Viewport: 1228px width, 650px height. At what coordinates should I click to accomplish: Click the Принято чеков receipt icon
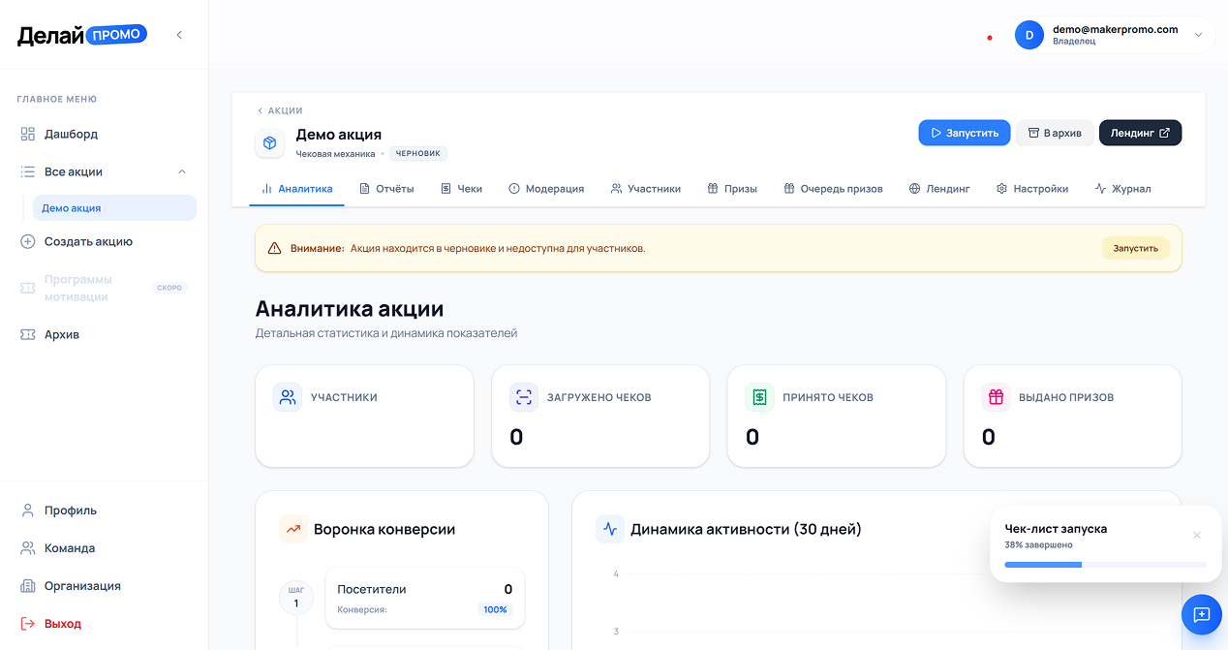point(760,397)
